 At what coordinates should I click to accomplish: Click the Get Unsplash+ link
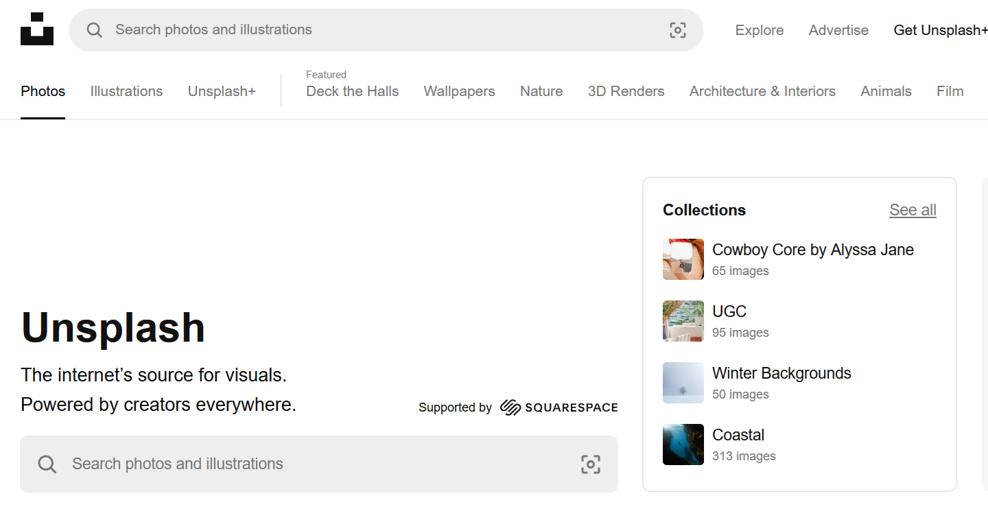940,30
